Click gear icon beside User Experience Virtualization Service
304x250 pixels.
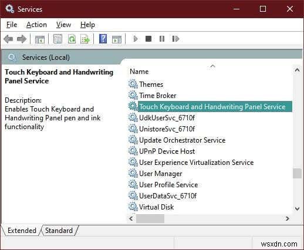(x=133, y=162)
